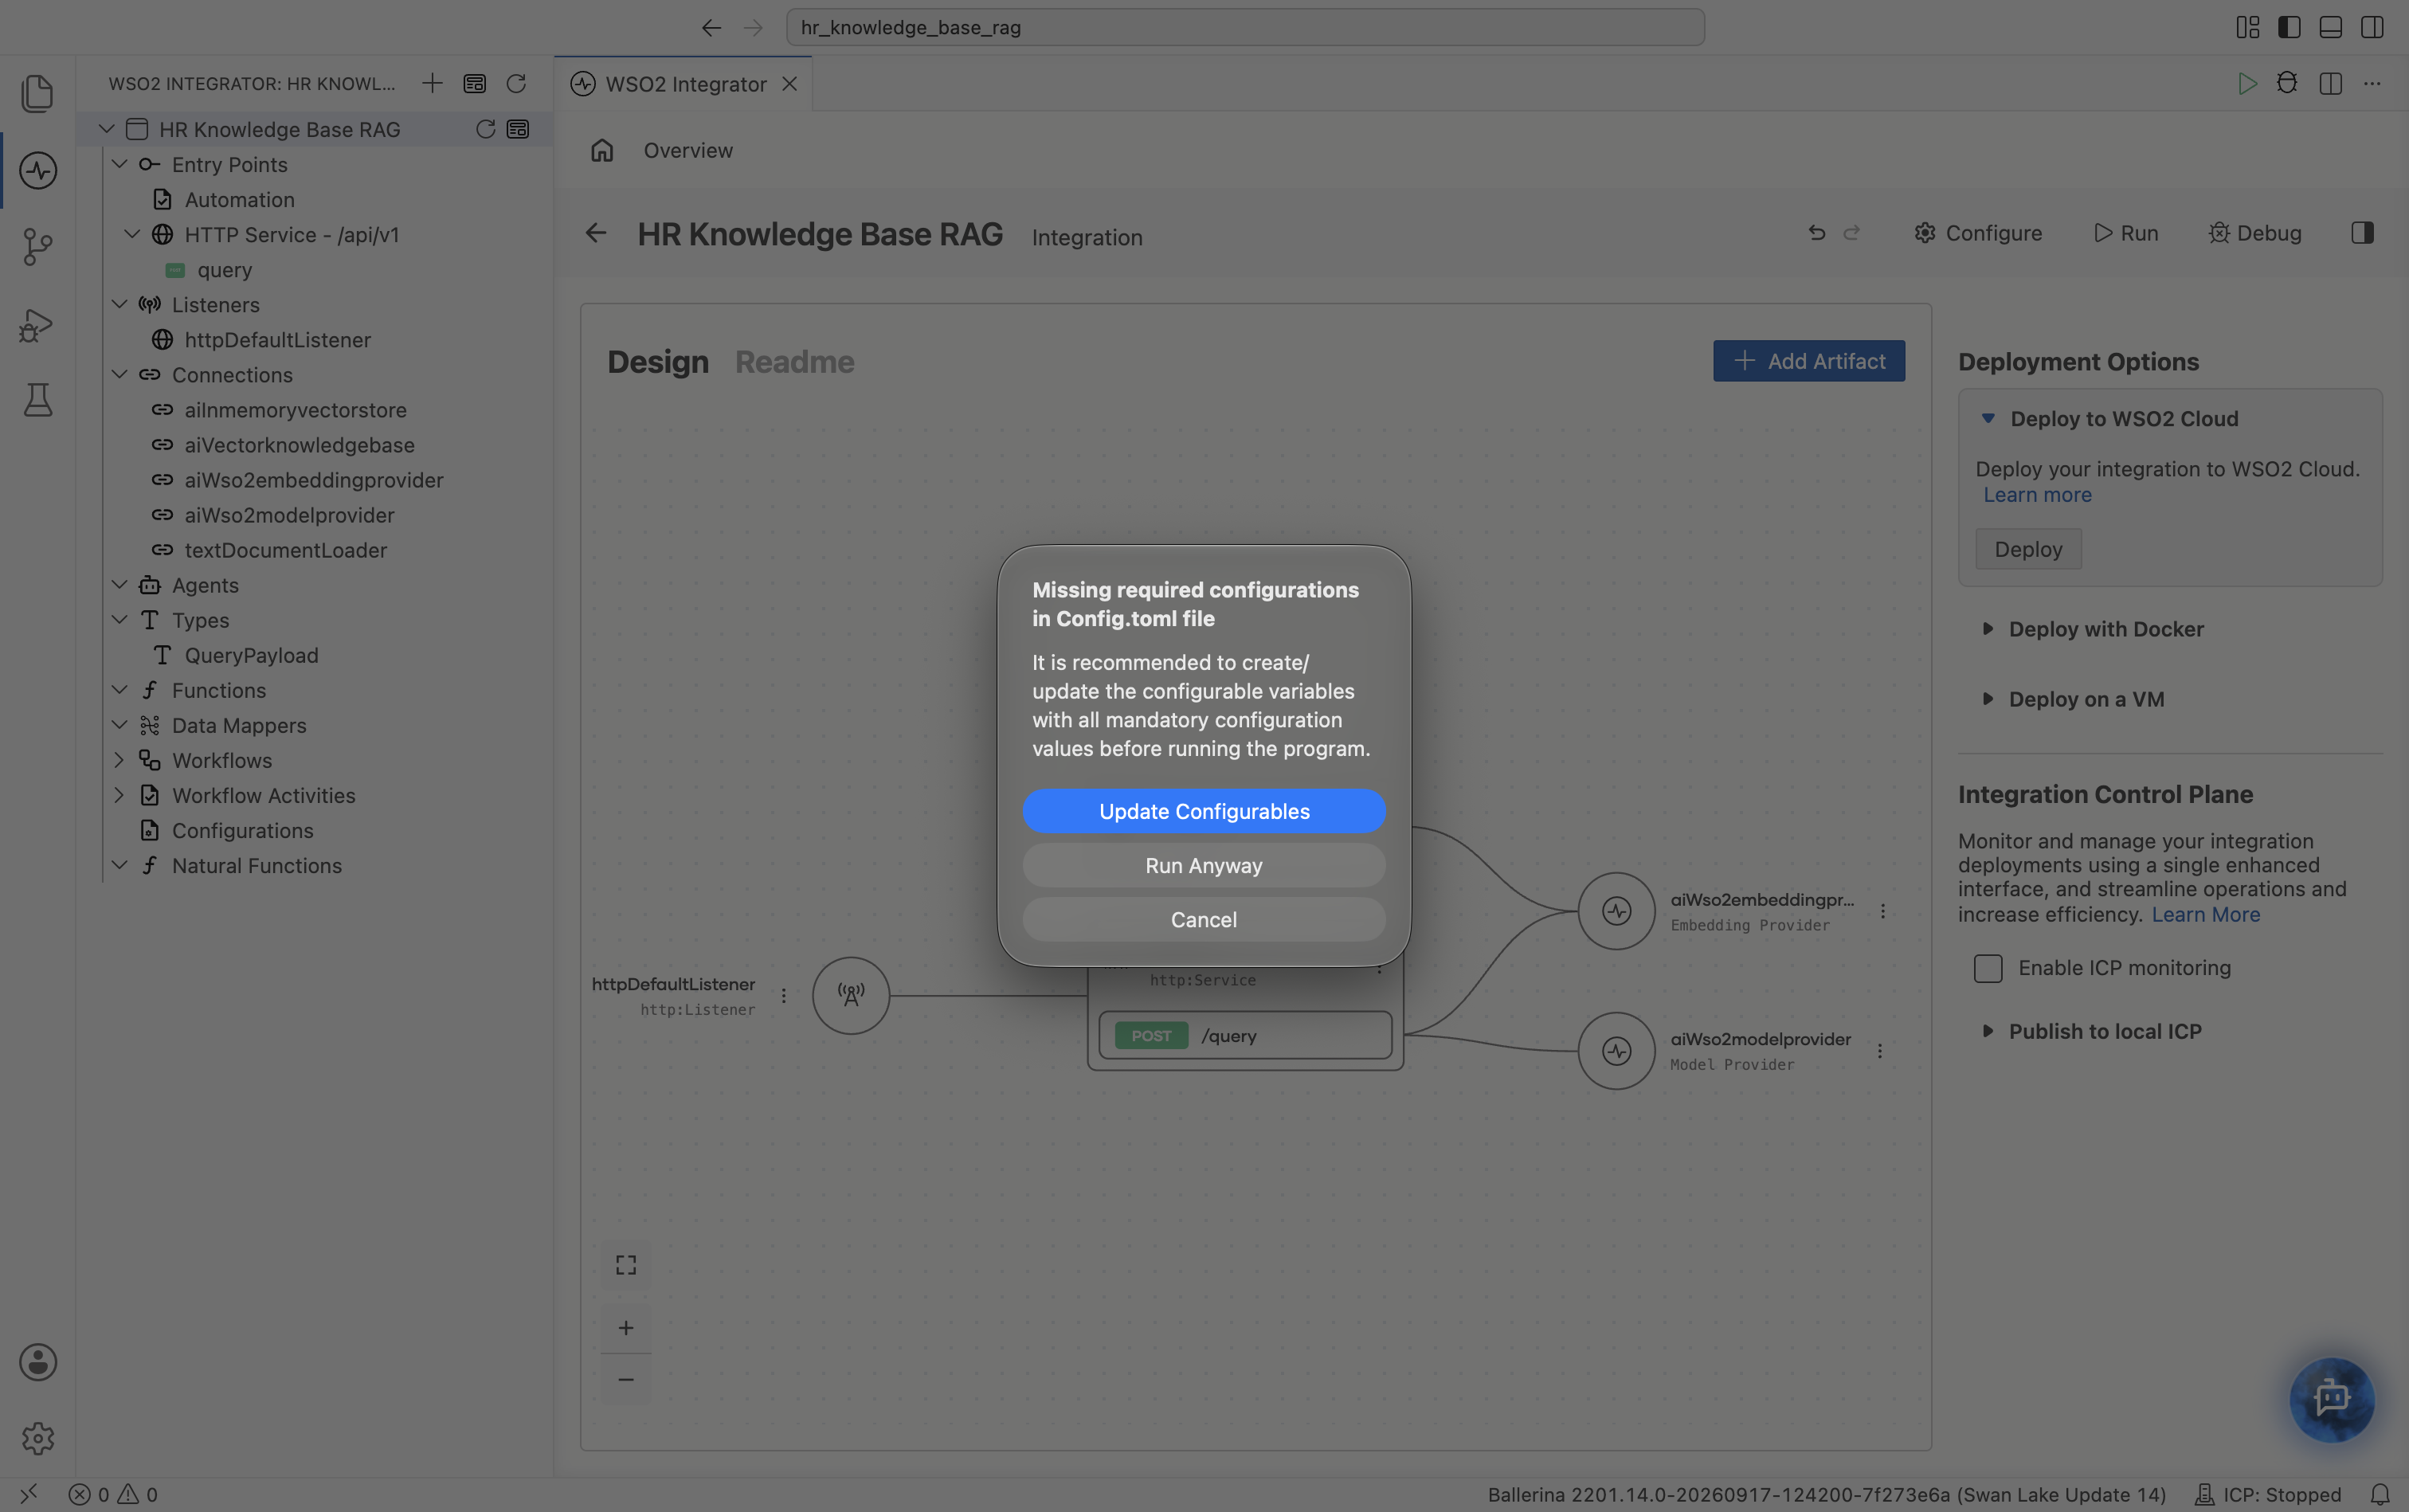Click Cancel in the dialog
2409x1512 pixels.
point(1204,919)
